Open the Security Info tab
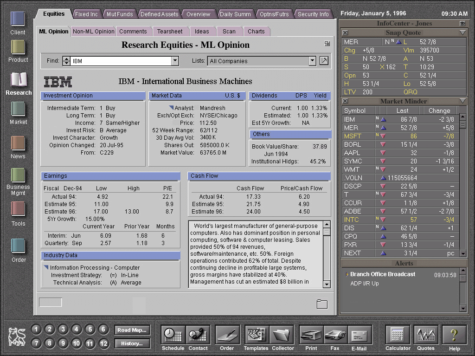This screenshot has height=356, width=475. point(313,14)
